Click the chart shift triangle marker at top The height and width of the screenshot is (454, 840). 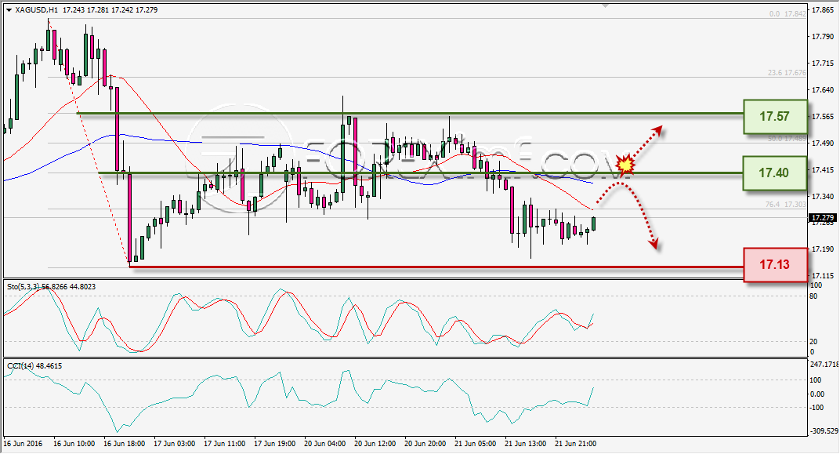tap(606, 6)
